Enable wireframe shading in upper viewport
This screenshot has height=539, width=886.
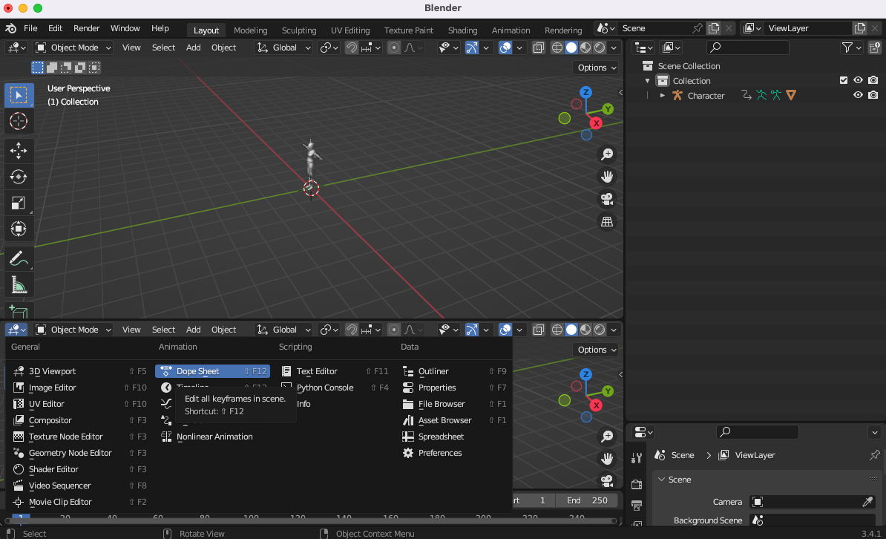coord(557,48)
